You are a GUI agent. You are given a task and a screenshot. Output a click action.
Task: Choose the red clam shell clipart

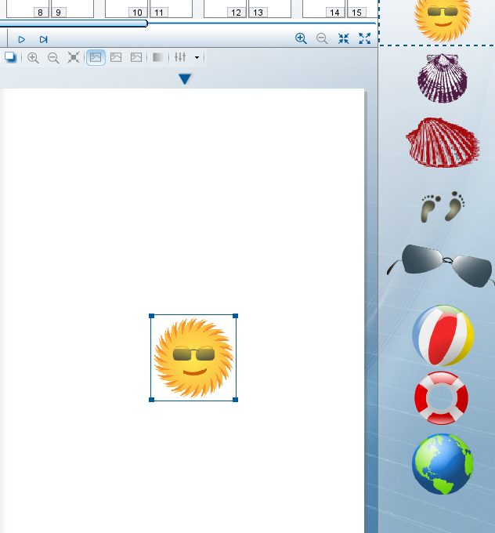tap(443, 143)
